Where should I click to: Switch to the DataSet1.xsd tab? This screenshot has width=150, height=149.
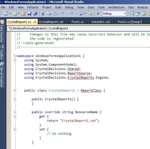101,22
